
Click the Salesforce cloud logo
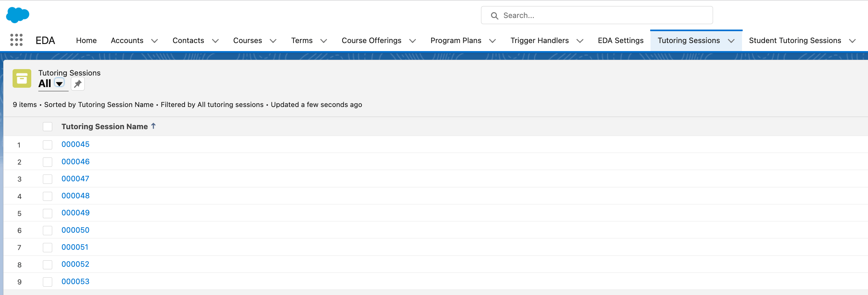[17, 15]
